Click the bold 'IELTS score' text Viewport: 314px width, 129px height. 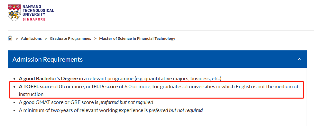(x=105, y=87)
